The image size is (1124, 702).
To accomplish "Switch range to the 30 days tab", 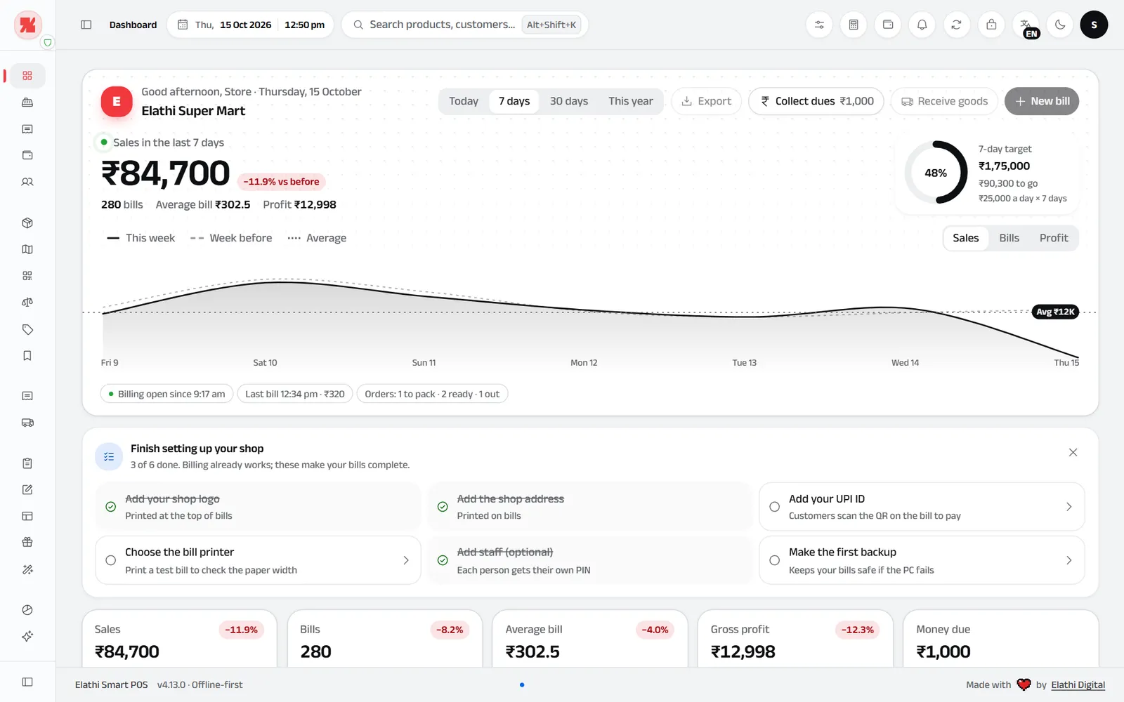I will pyautogui.click(x=568, y=101).
